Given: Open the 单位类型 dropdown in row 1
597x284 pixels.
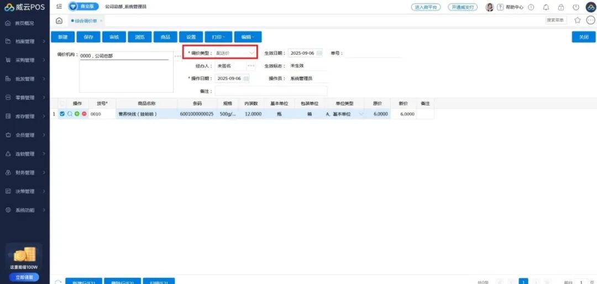Looking at the screenshot, I should (x=361, y=114).
